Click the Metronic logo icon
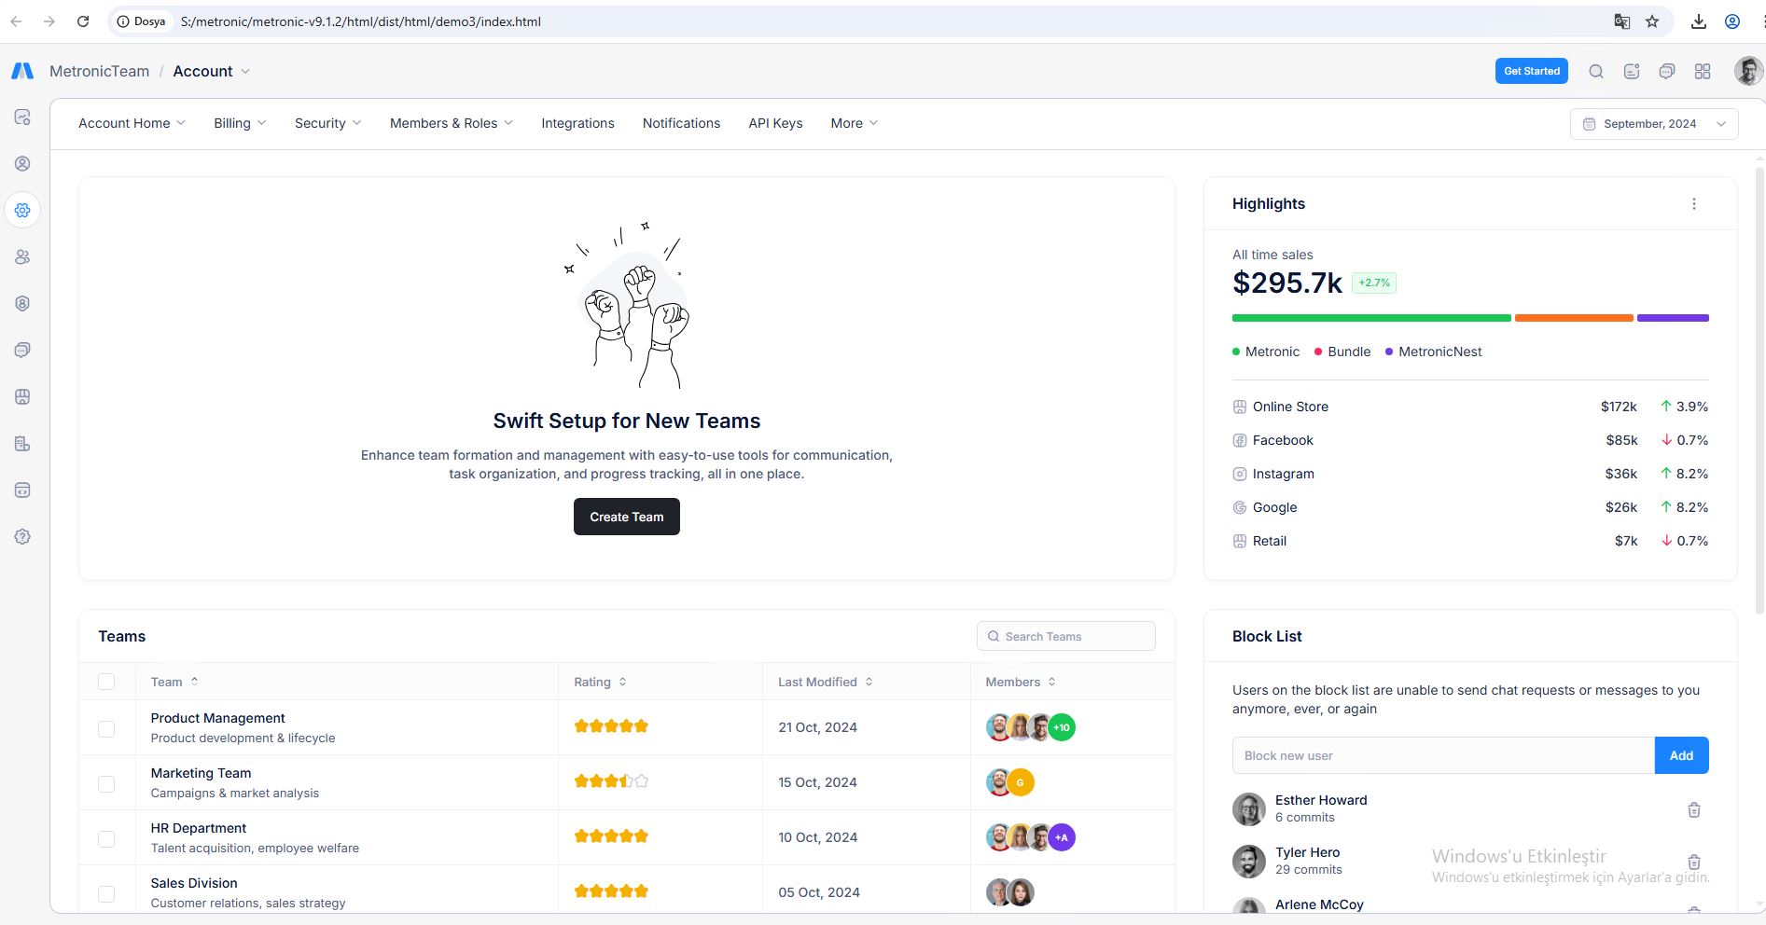 [22, 72]
